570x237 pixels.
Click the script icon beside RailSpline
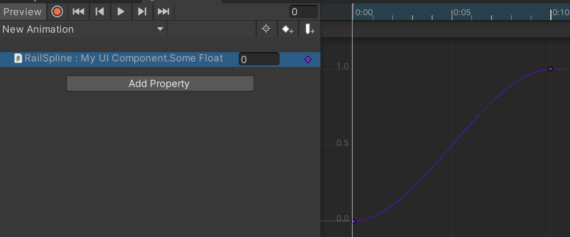click(18, 59)
